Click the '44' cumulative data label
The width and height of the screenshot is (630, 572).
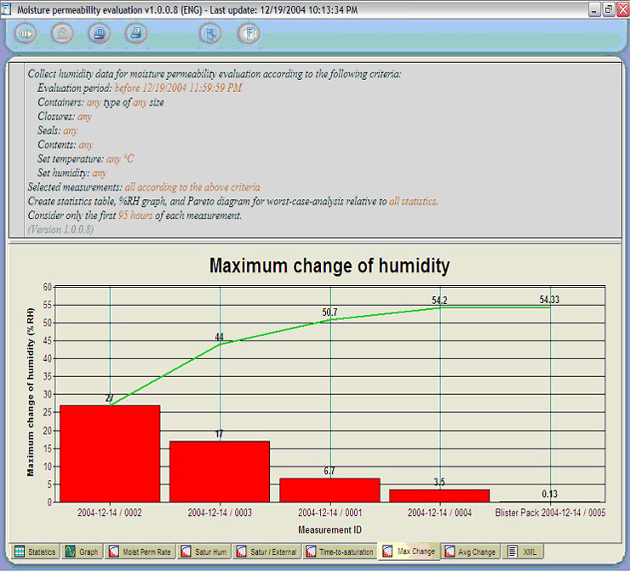219,337
